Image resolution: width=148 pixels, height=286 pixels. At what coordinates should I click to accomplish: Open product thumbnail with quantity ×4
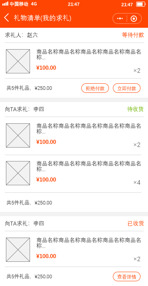pos(18,173)
